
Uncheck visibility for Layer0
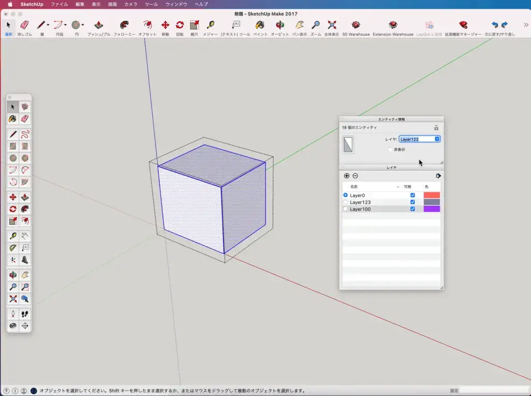pyautogui.click(x=412, y=195)
